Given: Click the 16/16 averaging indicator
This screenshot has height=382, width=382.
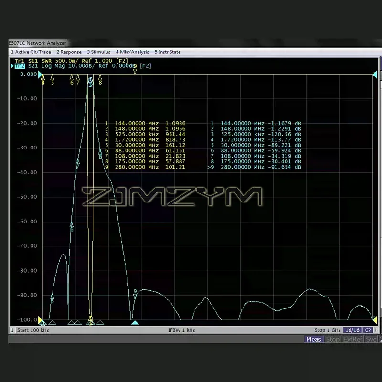Looking at the screenshot, I should 352,330.
